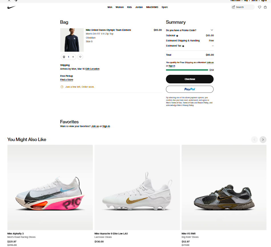Click the Subtotal info tooltip icon

(x=178, y=35)
